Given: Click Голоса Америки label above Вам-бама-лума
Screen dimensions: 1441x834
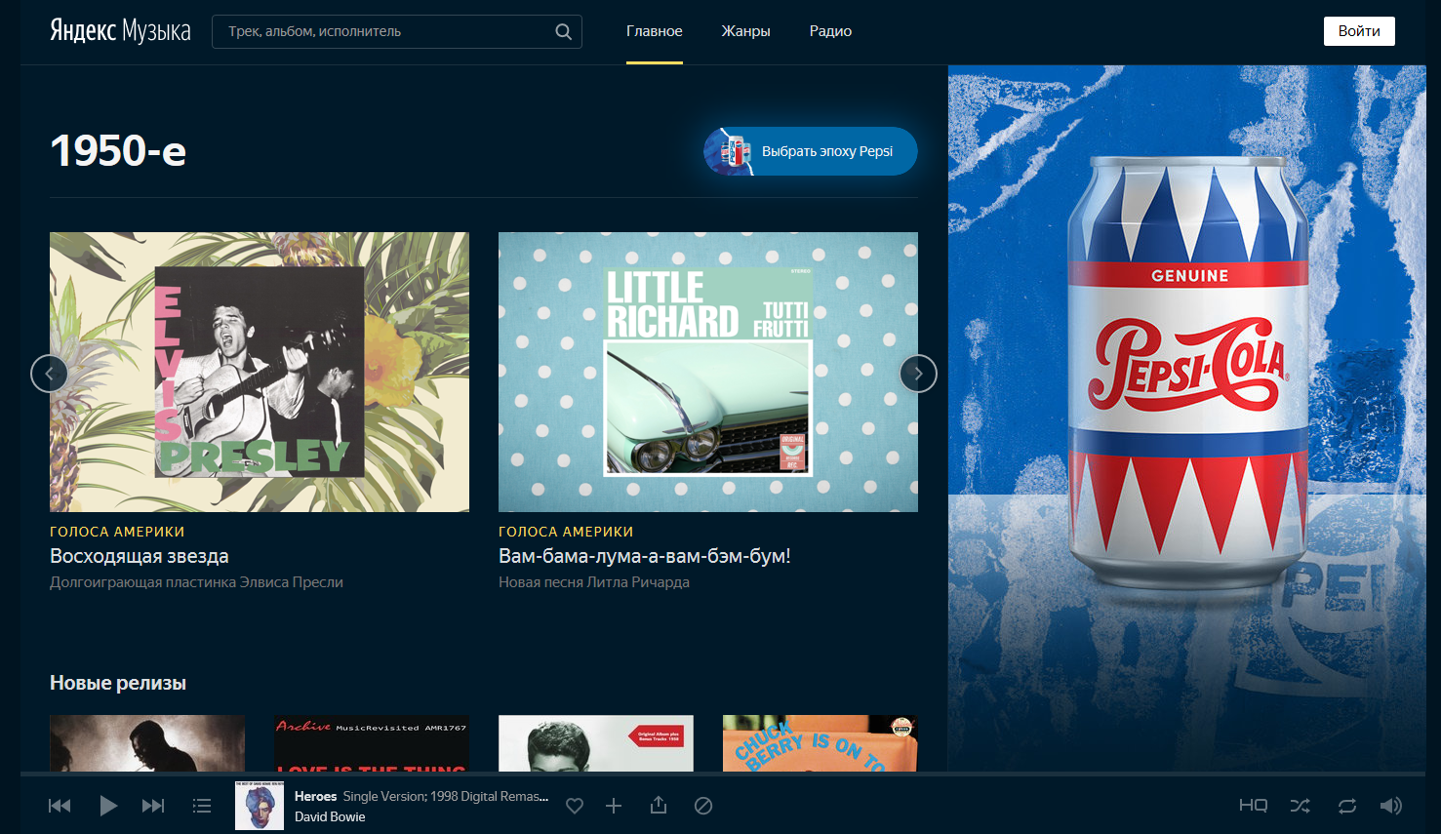Looking at the screenshot, I should pos(566,532).
